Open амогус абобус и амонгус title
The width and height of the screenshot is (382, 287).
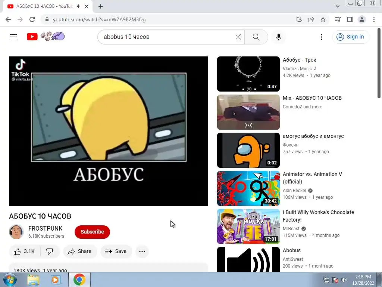pyautogui.click(x=313, y=136)
